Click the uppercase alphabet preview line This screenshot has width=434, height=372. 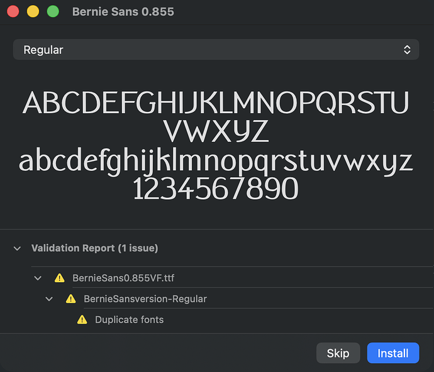coord(216,103)
